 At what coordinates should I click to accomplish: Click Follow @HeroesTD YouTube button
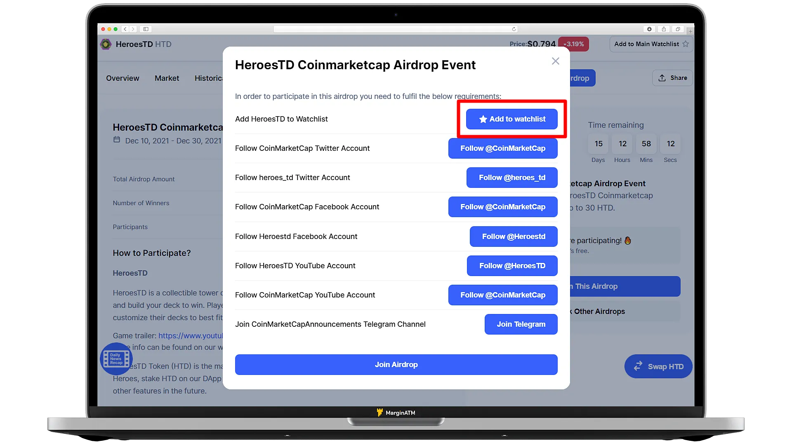click(x=512, y=266)
